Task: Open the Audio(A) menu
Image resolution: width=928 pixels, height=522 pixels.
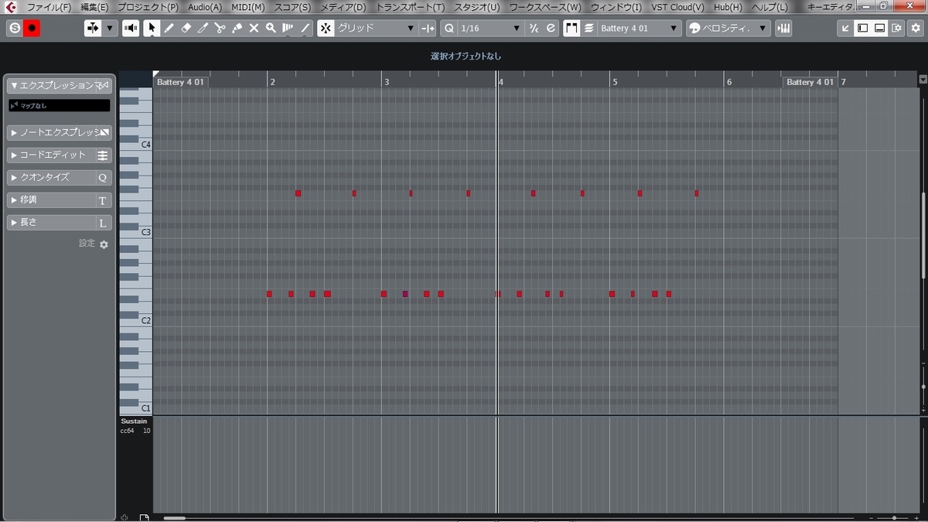Action: coord(204,7)
